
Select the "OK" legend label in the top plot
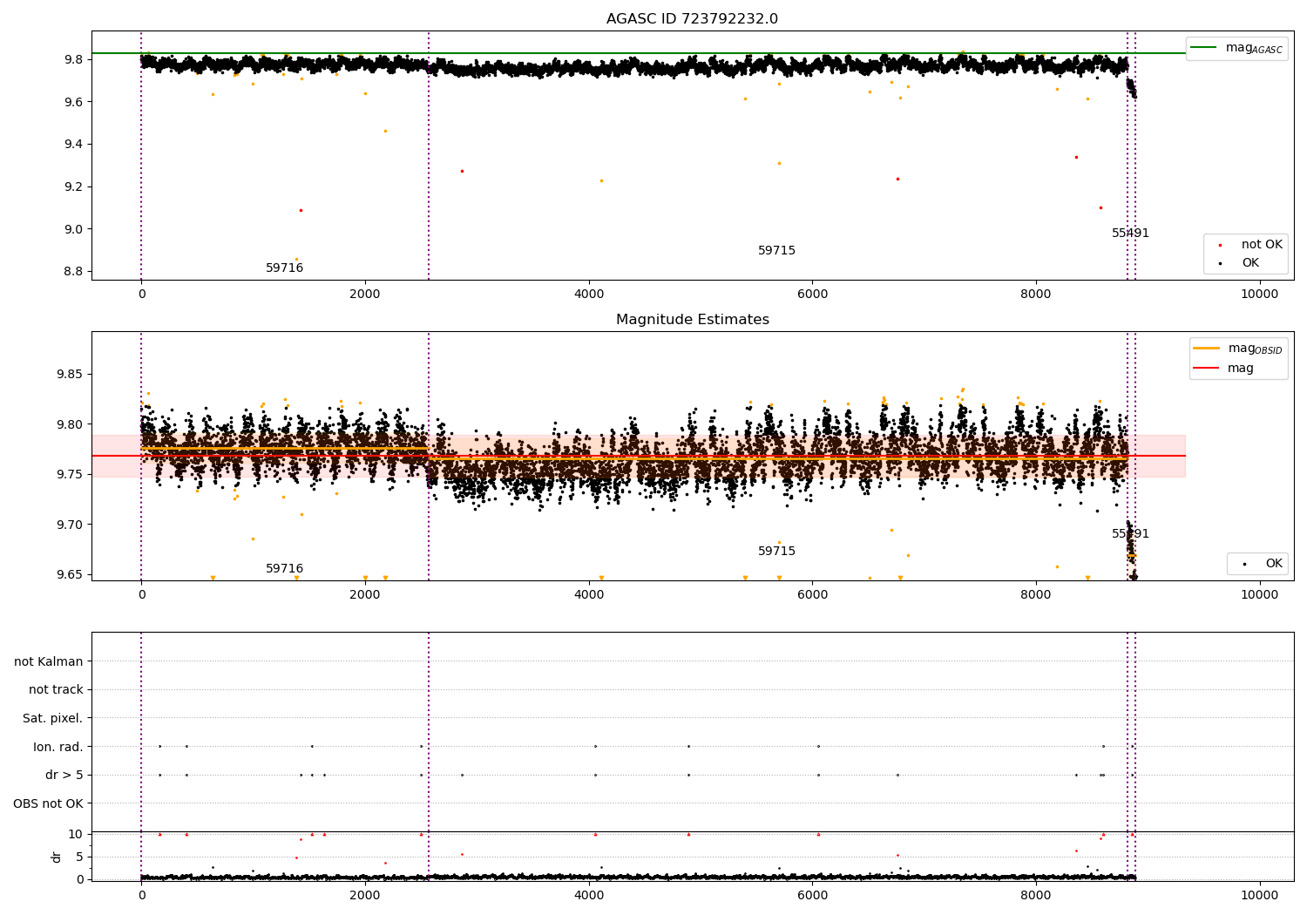(x=1250, y=263)
